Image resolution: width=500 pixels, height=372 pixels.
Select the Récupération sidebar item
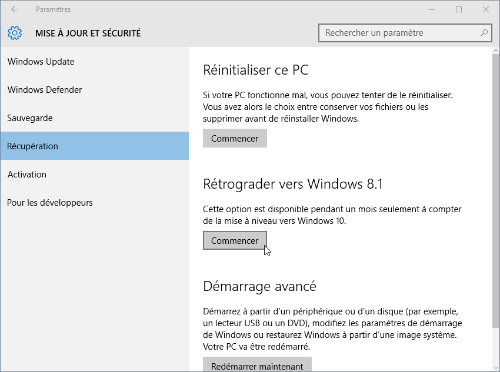pos(94,146)
